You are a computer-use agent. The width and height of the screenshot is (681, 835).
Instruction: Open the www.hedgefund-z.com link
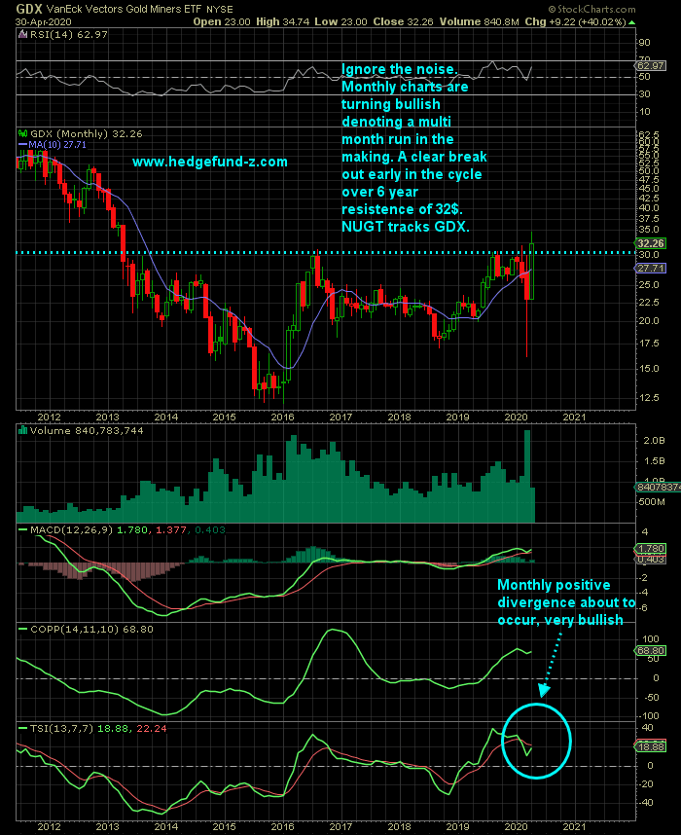point(210,162)
